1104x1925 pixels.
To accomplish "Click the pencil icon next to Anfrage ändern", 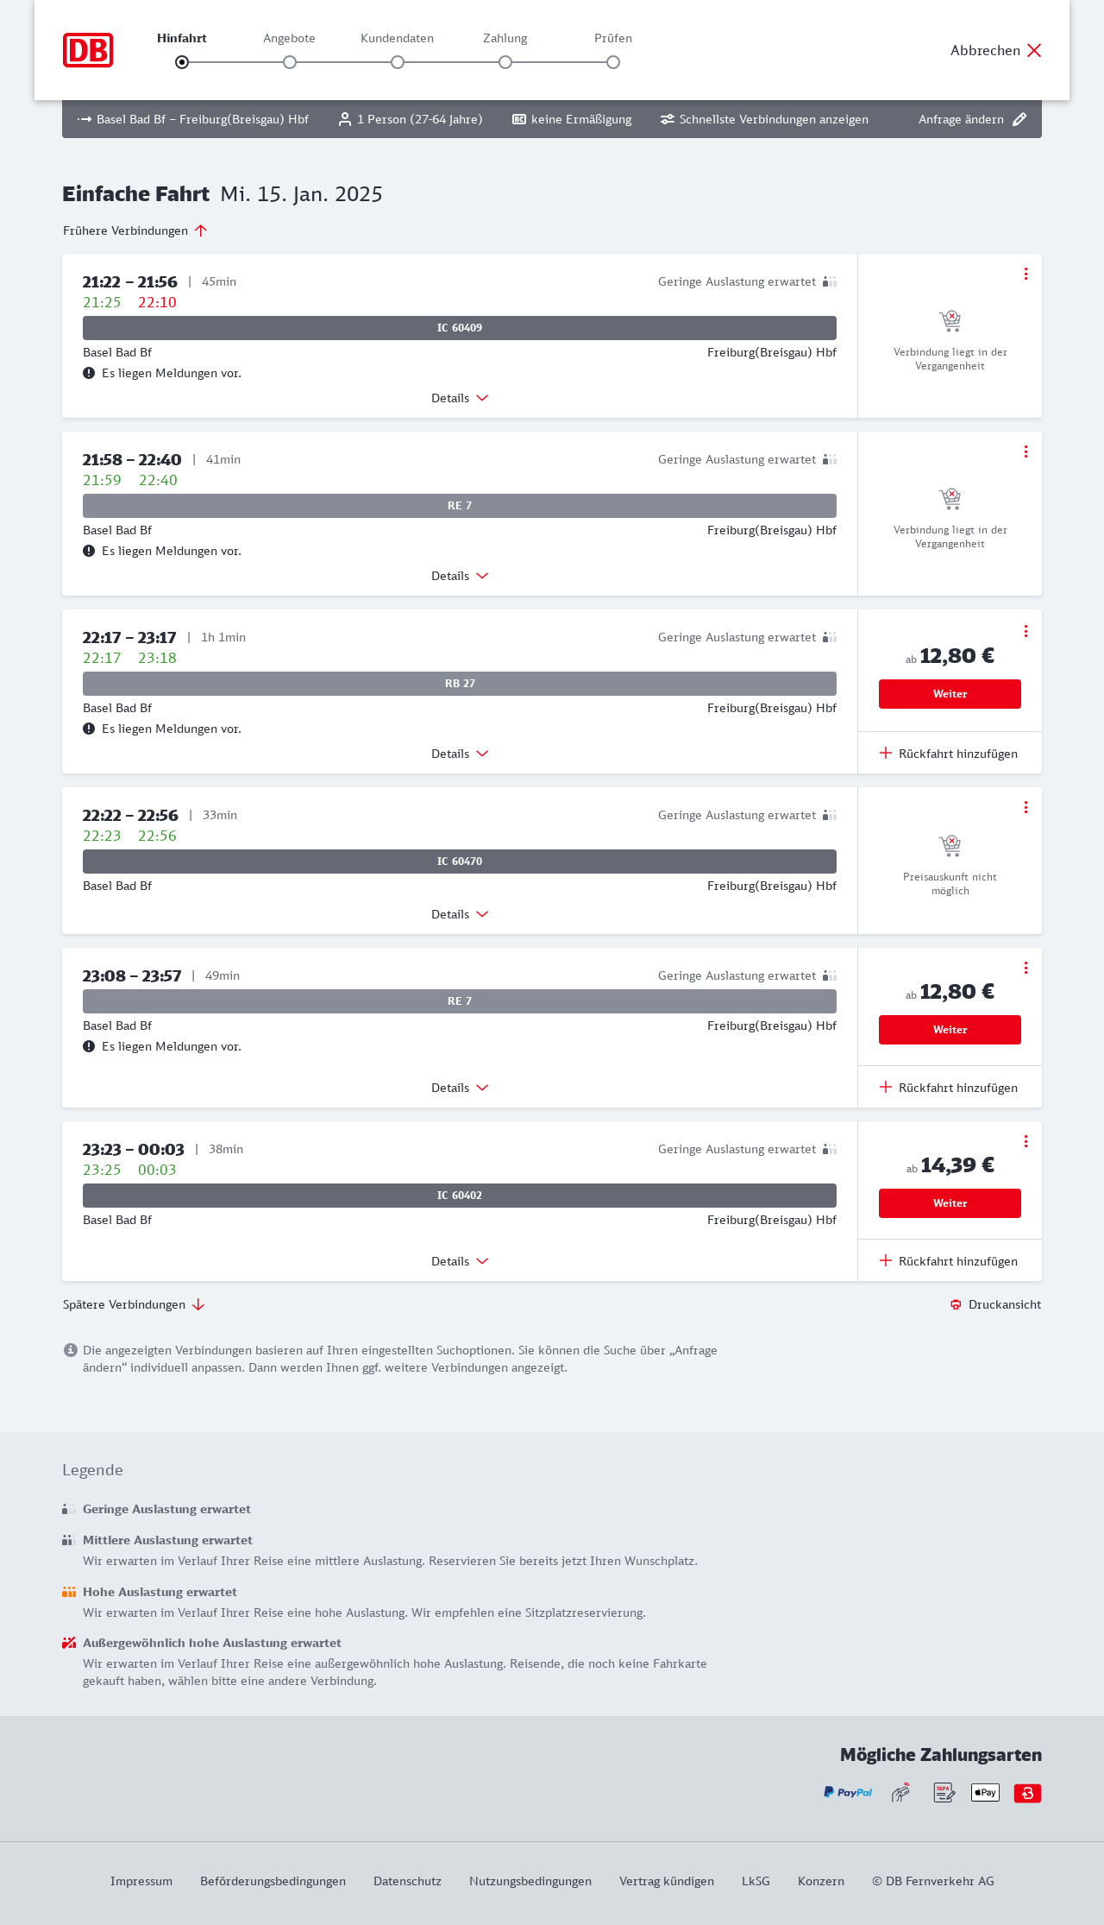I will click(x=1019, y=119).
